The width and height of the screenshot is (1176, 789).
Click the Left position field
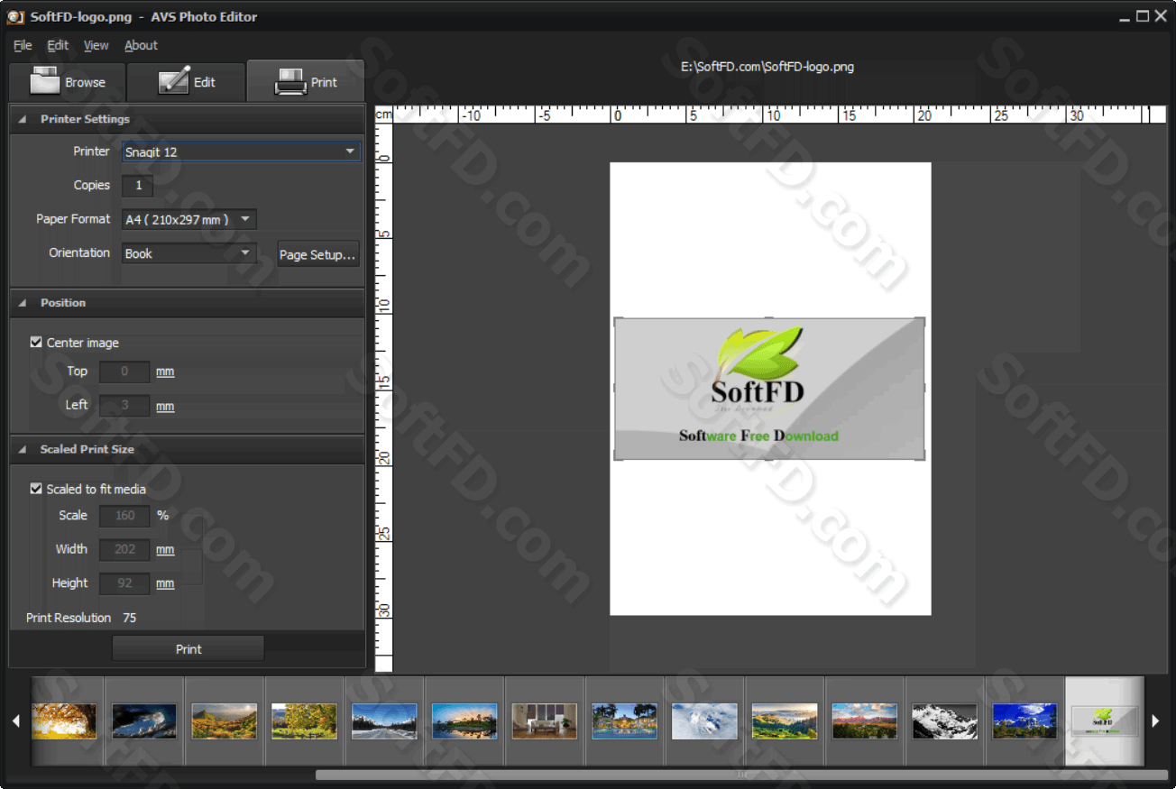tap(124, 406)
